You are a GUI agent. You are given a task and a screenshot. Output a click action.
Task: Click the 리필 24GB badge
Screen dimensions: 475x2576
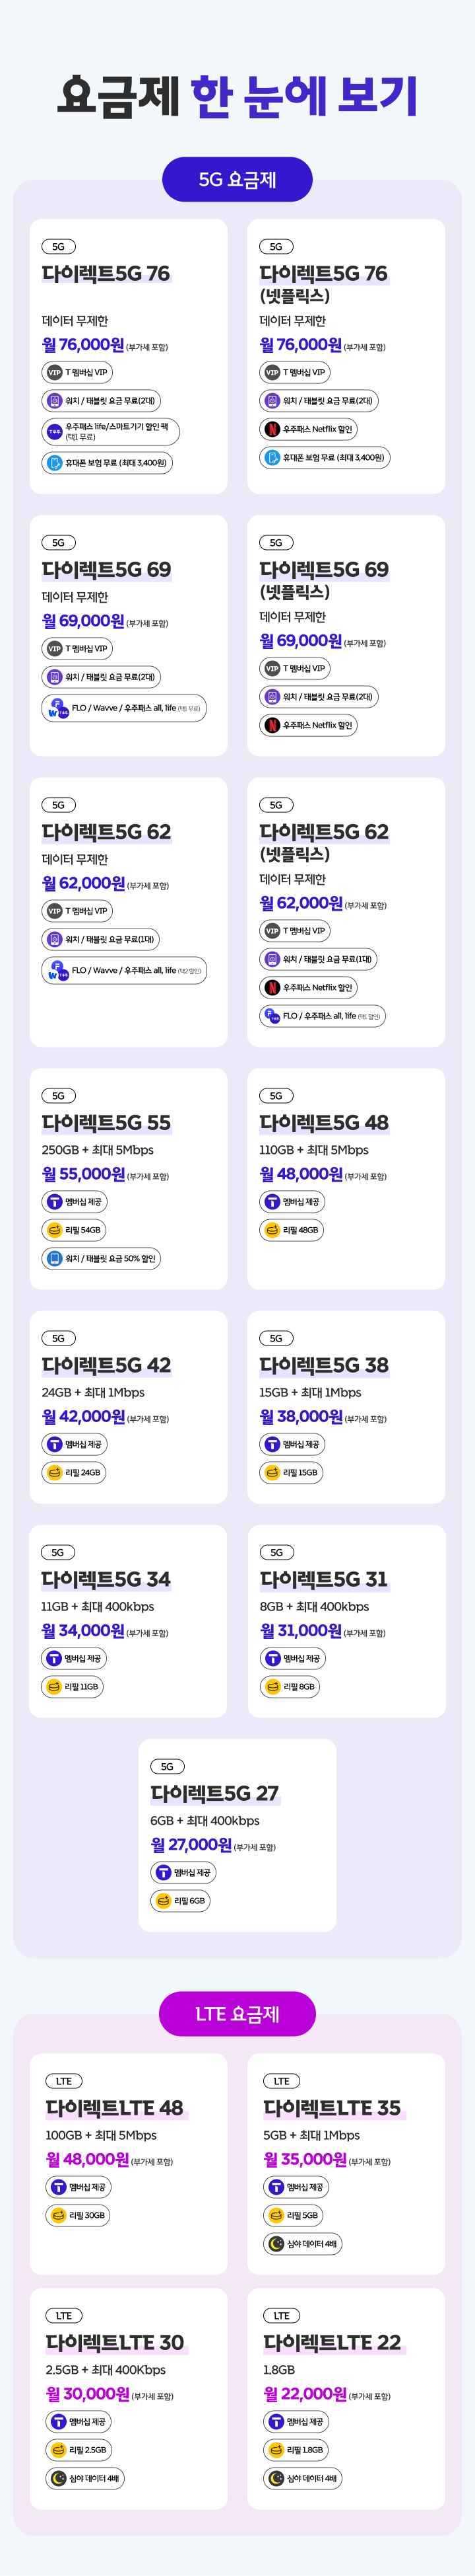pos(73,1472)
